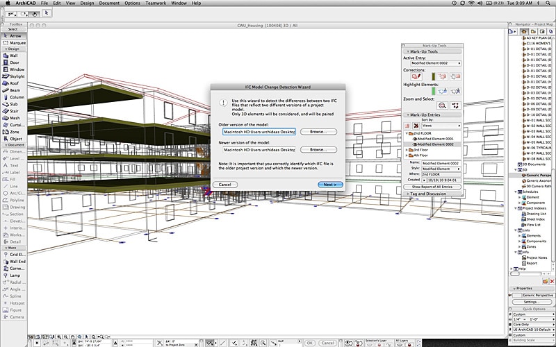Viewport: 556px width, 347px height.
Task: Select Generic Perspective in Navigator tree
Action: 537,176
